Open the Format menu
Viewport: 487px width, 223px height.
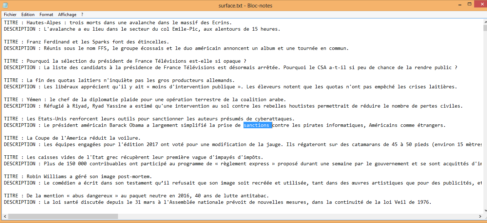pyautogui.click(x=46, y=15)
